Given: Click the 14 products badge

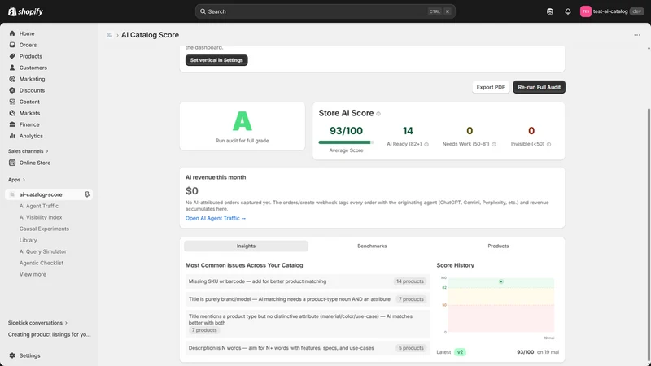Looking at the screenshot, I should (410, 281).
